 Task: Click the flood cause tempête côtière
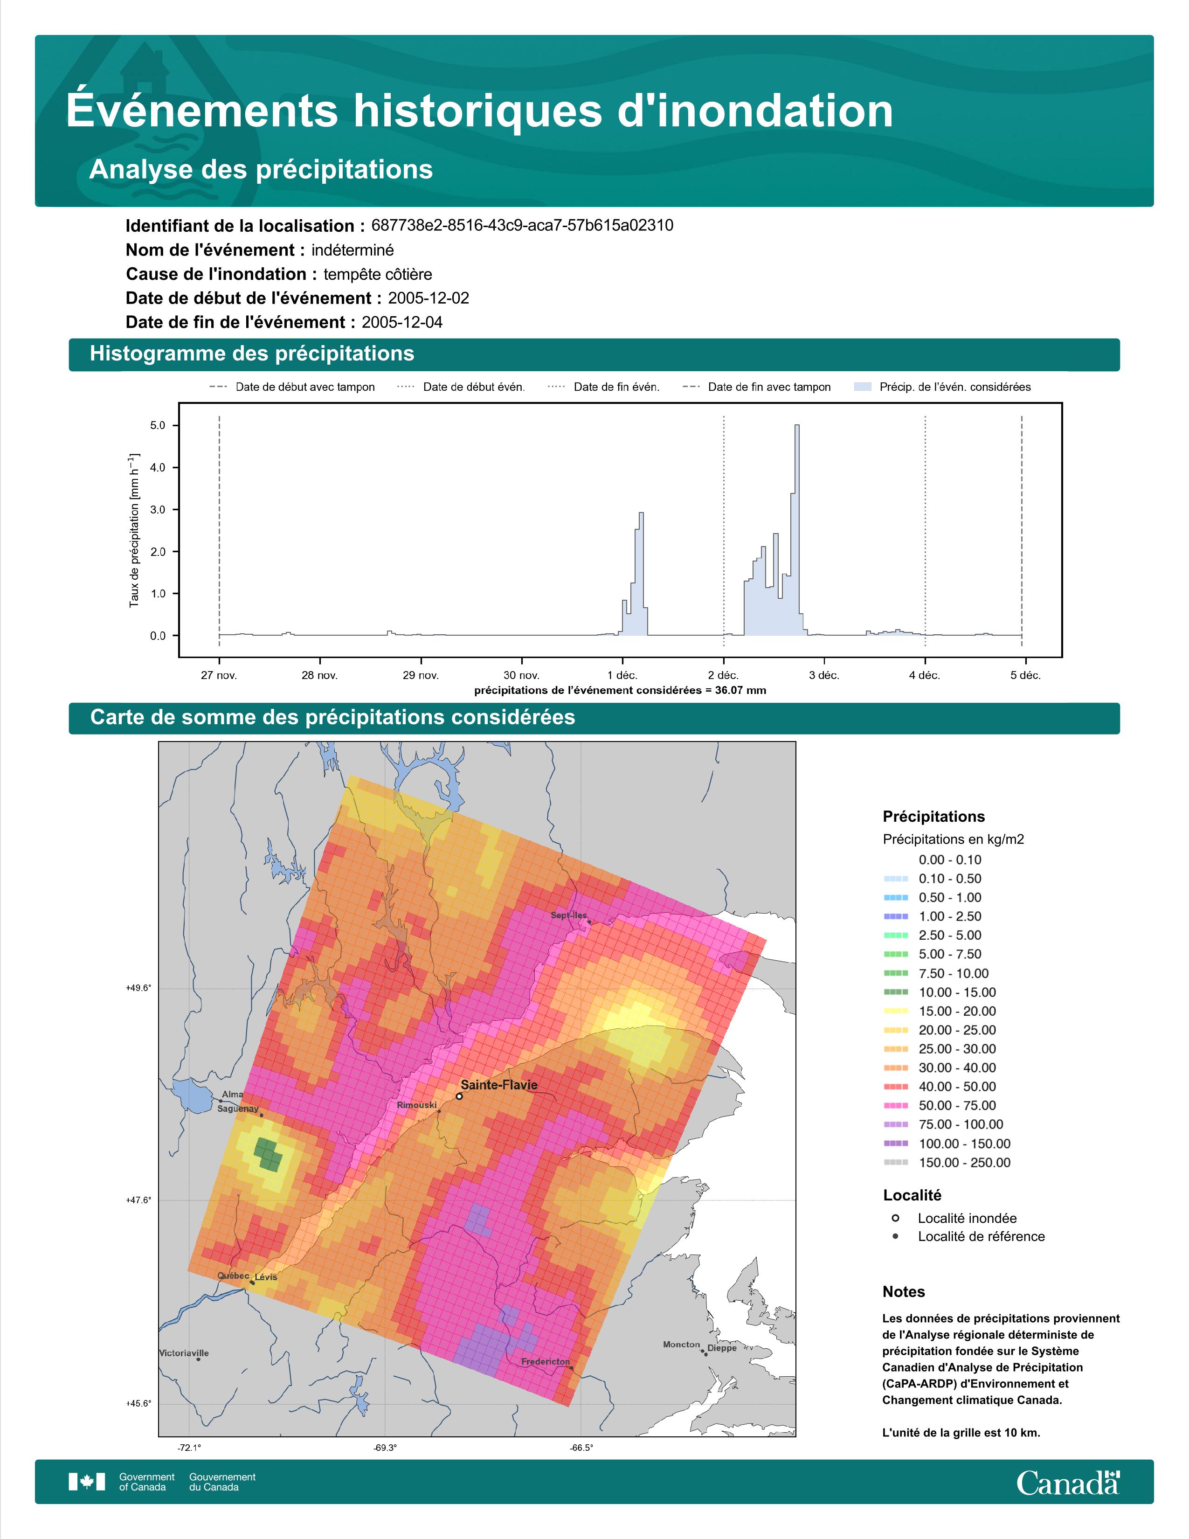378,274
